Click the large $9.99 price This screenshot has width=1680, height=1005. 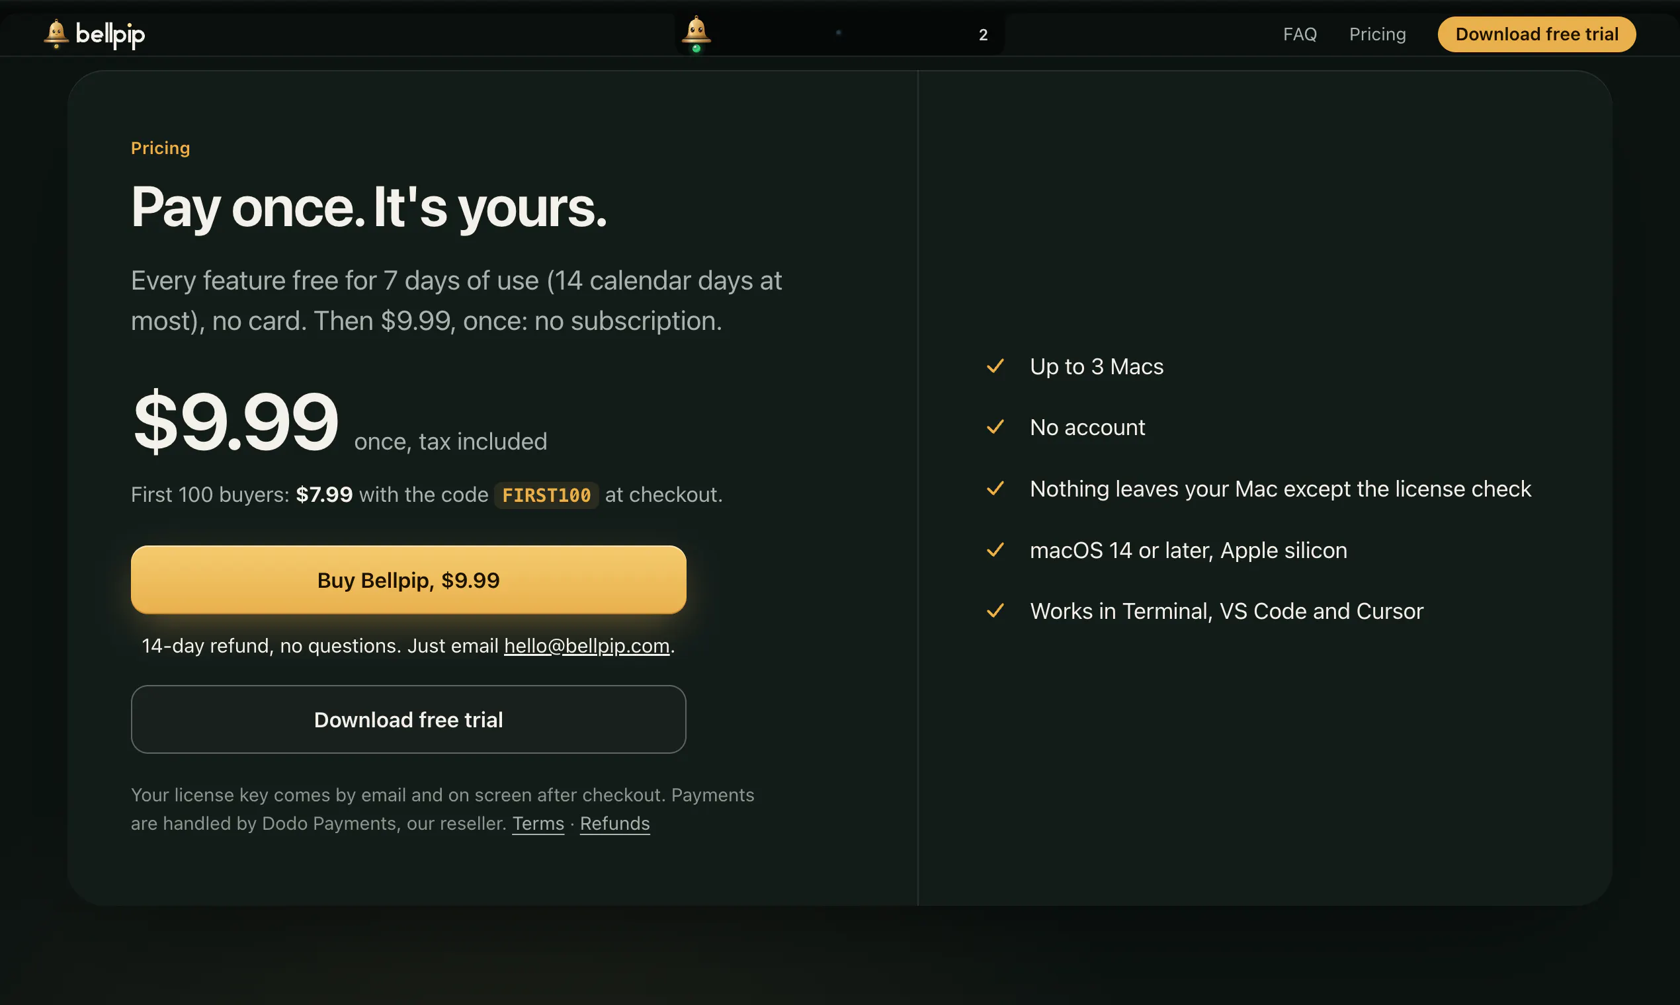pos(235,421)
